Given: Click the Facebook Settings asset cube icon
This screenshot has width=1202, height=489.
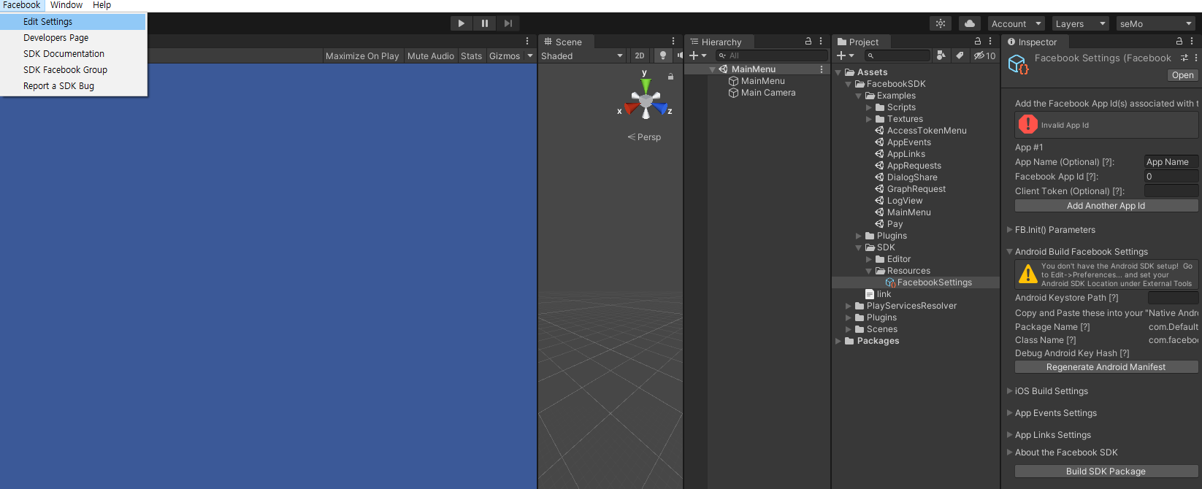Looking at the screenshot, I should tap(1018, 64).
